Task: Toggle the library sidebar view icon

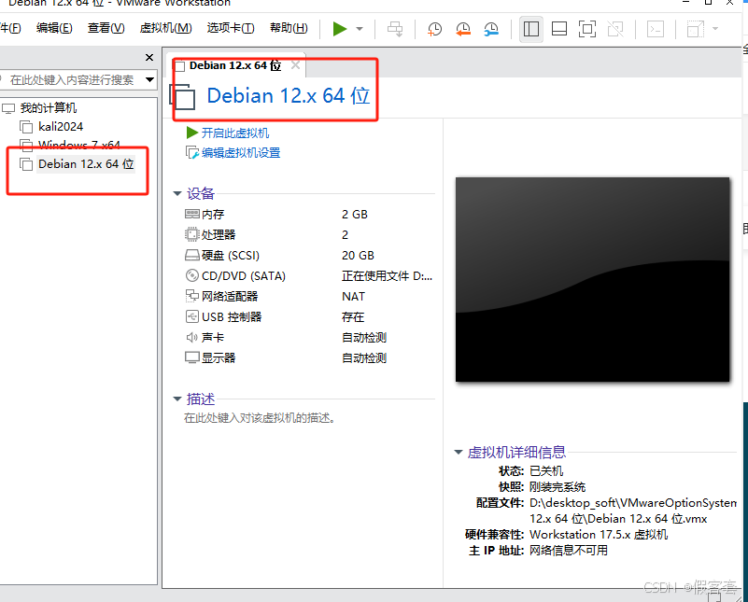Action: pyautogui.click(x=531, y=29)
